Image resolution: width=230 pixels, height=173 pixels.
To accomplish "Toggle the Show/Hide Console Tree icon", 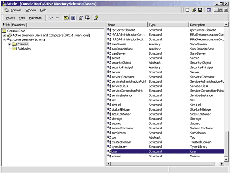I will 73,18.
